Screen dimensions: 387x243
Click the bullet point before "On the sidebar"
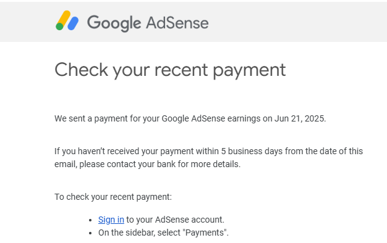[90, 233]
